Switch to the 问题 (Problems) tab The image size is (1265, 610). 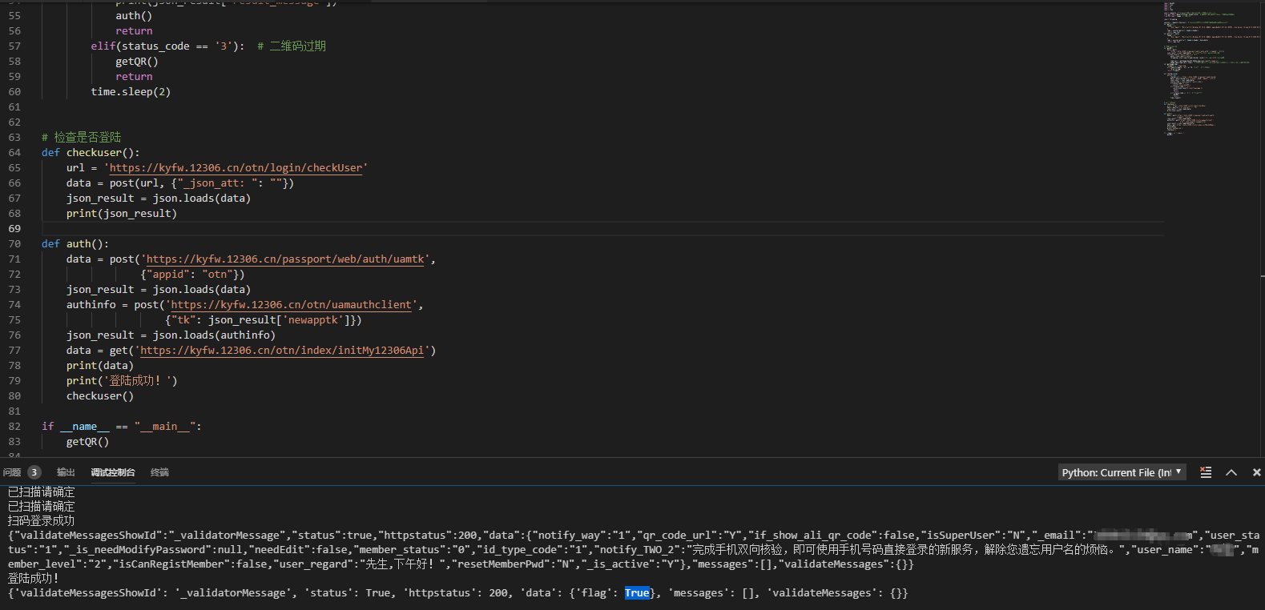click(x=12, y=472)
